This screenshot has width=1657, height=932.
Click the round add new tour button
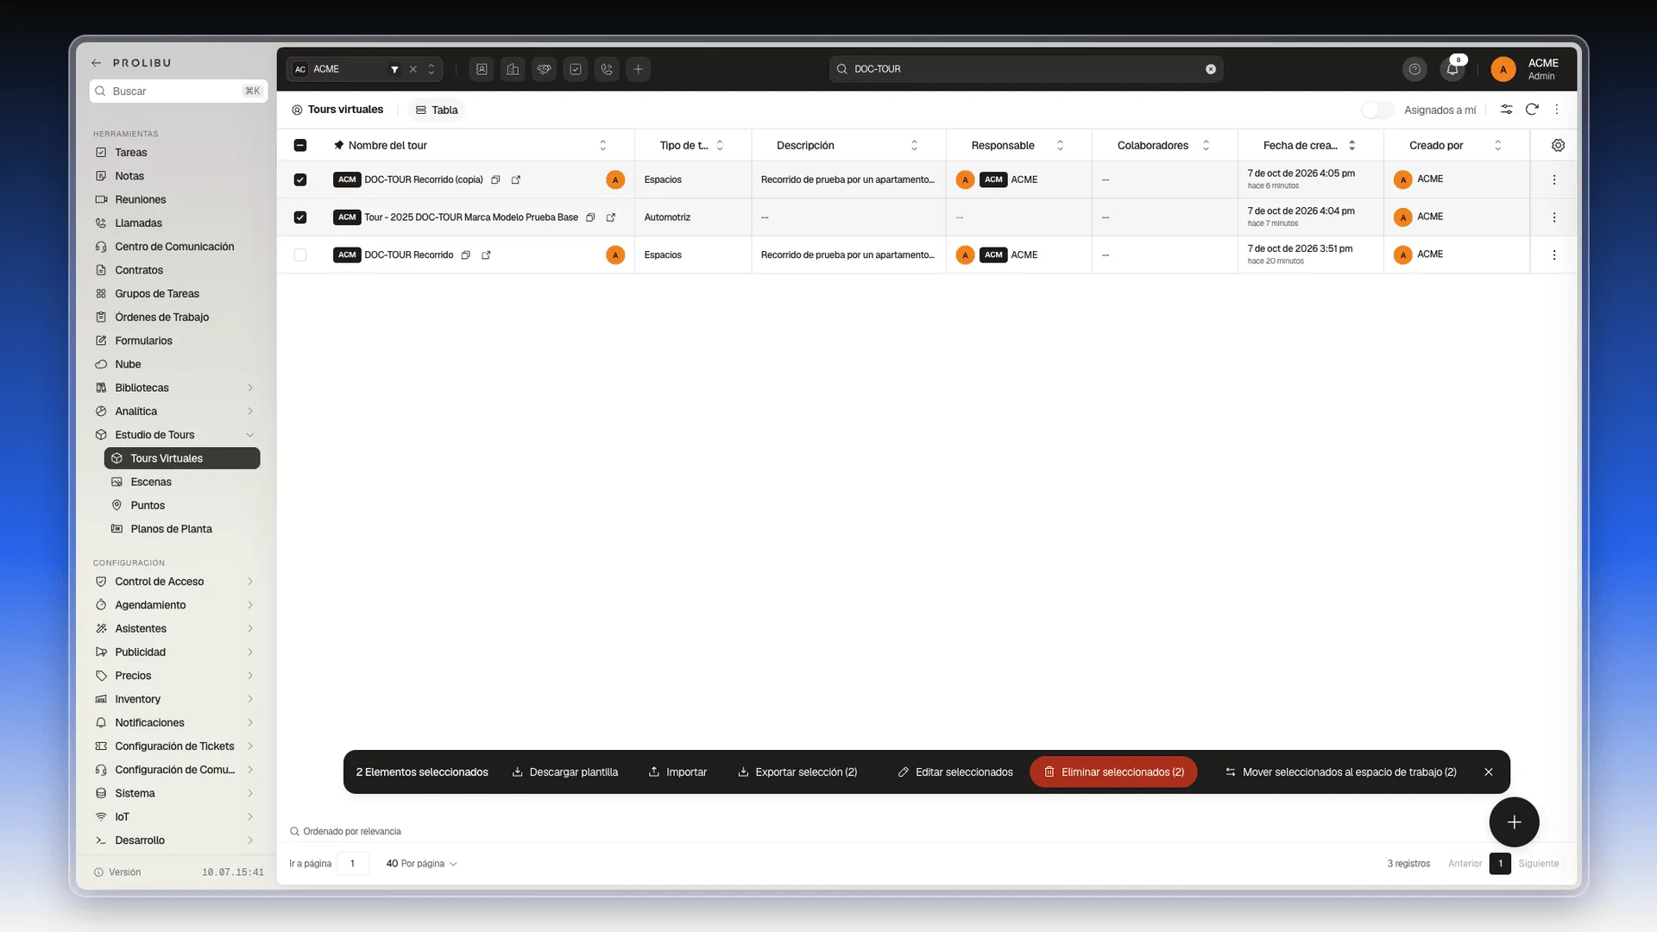1514,822
